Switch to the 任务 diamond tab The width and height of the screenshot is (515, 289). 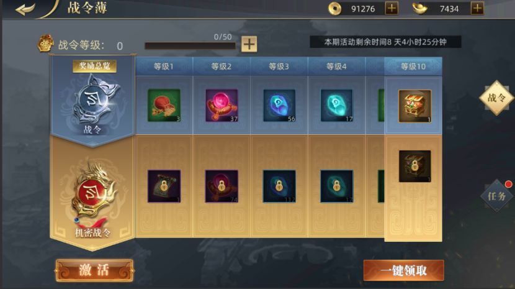(496, 196)
